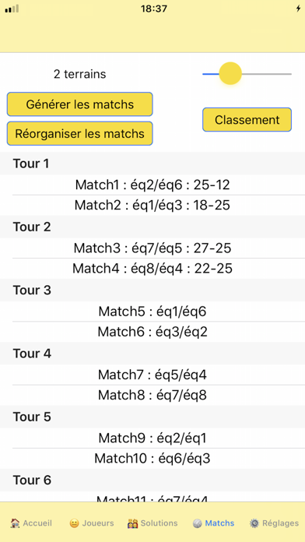This screenshot has width=305, height=542.
Task: Click the Réorganiser les matchs button
Action: coord(80,133)
